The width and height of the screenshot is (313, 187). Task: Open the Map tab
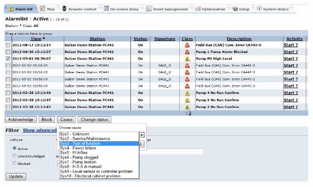pos(47,9)
